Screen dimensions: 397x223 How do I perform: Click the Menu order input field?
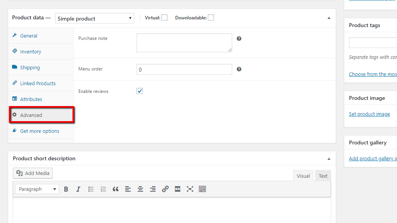coord(184,69)
